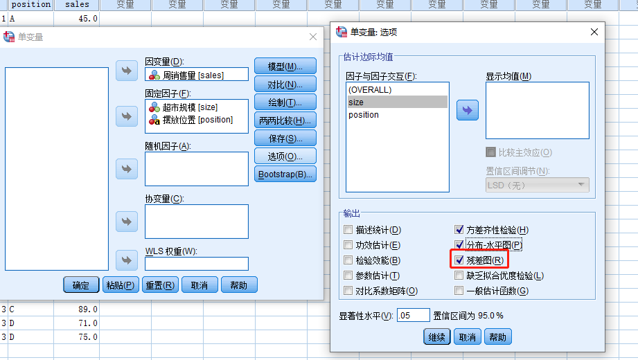Viewport: 638px width, 360px height.
Task: Click the 显示均值(M) list box
Action: coord(537,110)
